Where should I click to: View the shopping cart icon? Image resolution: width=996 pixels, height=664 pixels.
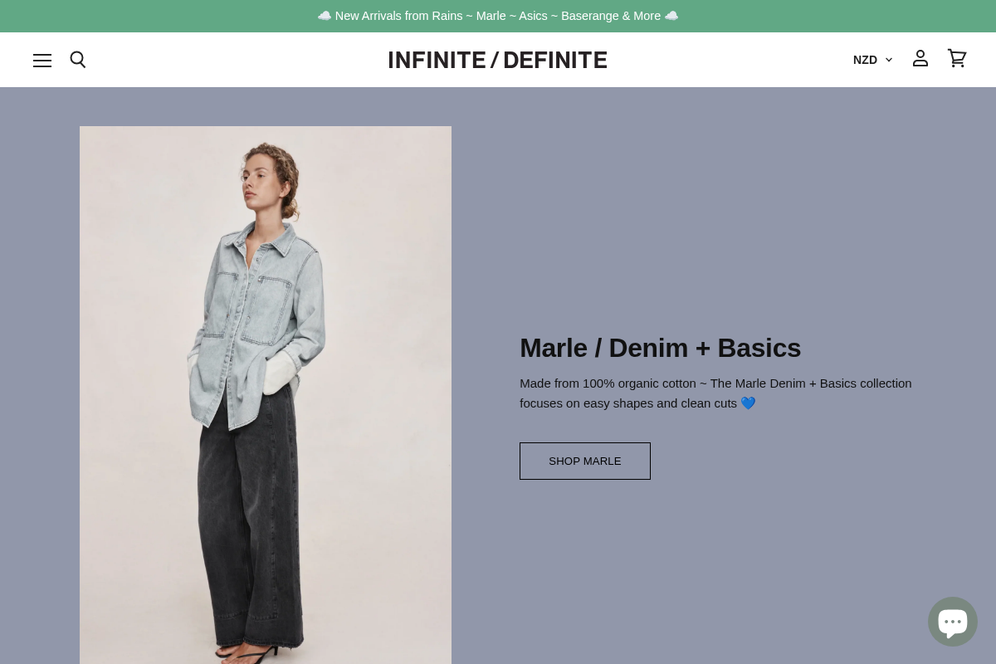957,58
